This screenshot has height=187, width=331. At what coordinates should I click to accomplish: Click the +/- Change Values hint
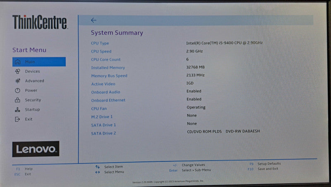click(x=189, y=165)
